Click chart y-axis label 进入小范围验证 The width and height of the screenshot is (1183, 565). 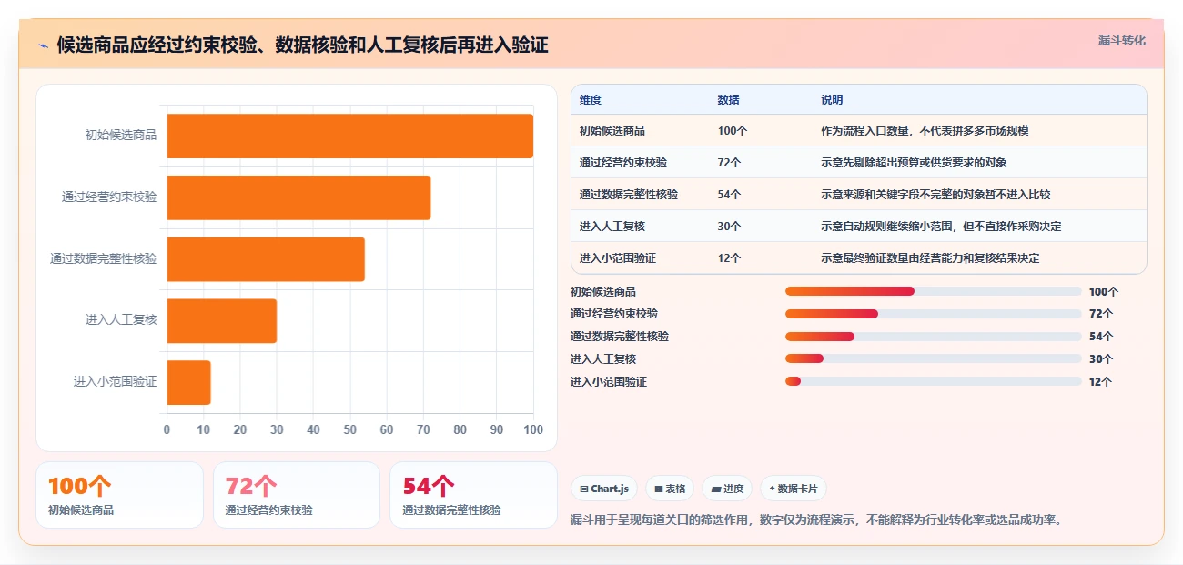pyautogui.click(x=116, y=382)
